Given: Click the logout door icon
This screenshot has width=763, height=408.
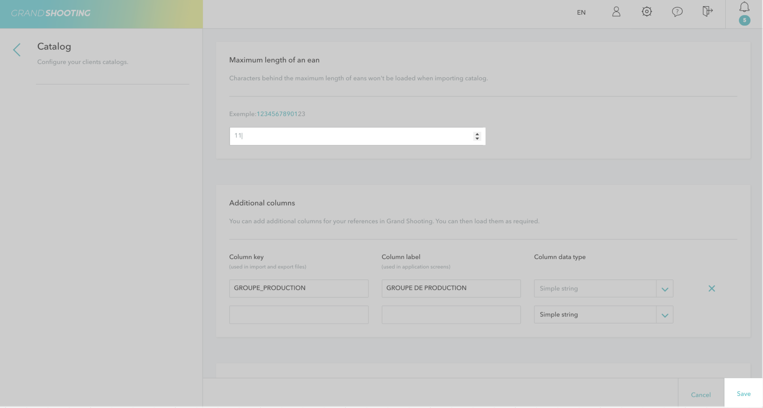Looking at the screenshot, I should pos(707,11).
